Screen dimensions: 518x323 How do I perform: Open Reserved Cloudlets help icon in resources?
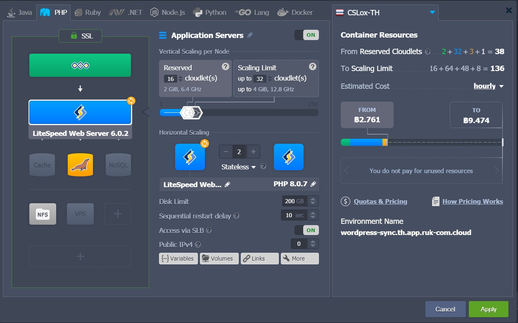[x=428, y=52]
